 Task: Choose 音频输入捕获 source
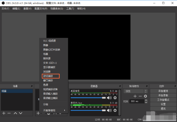coord(50,94)
